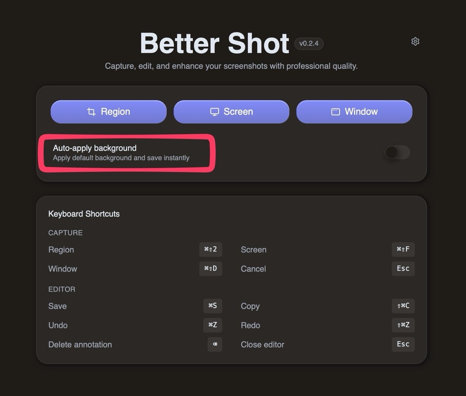Capture the whole Screen
The image size is (466, 396).
click(x=231, y=112)
